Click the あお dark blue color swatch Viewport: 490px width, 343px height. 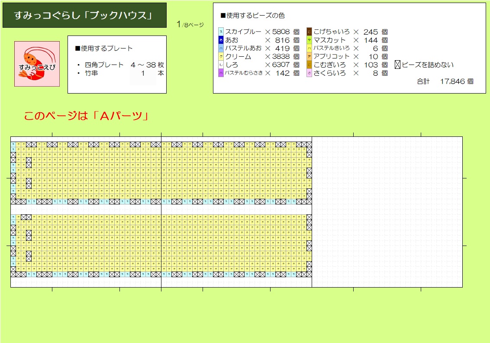(x=221, y=40)
